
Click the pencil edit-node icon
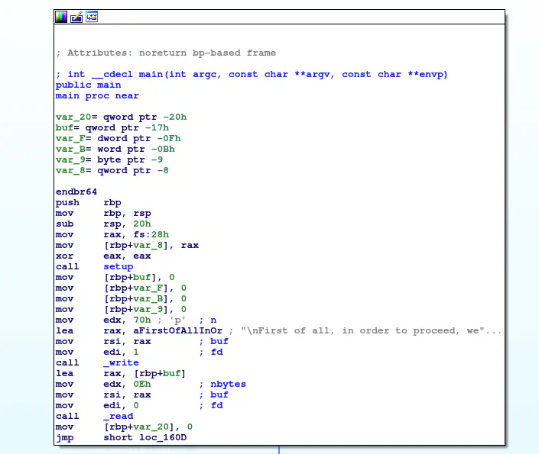coord(76,16)
